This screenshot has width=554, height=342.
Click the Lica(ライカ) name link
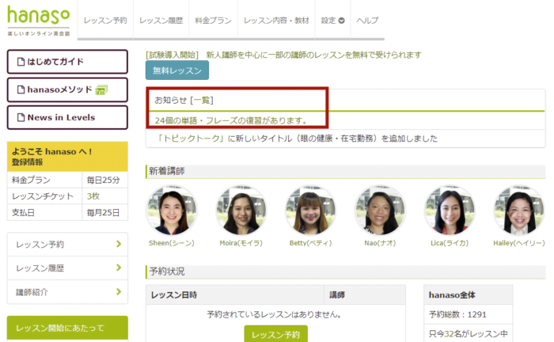point(450,243)
